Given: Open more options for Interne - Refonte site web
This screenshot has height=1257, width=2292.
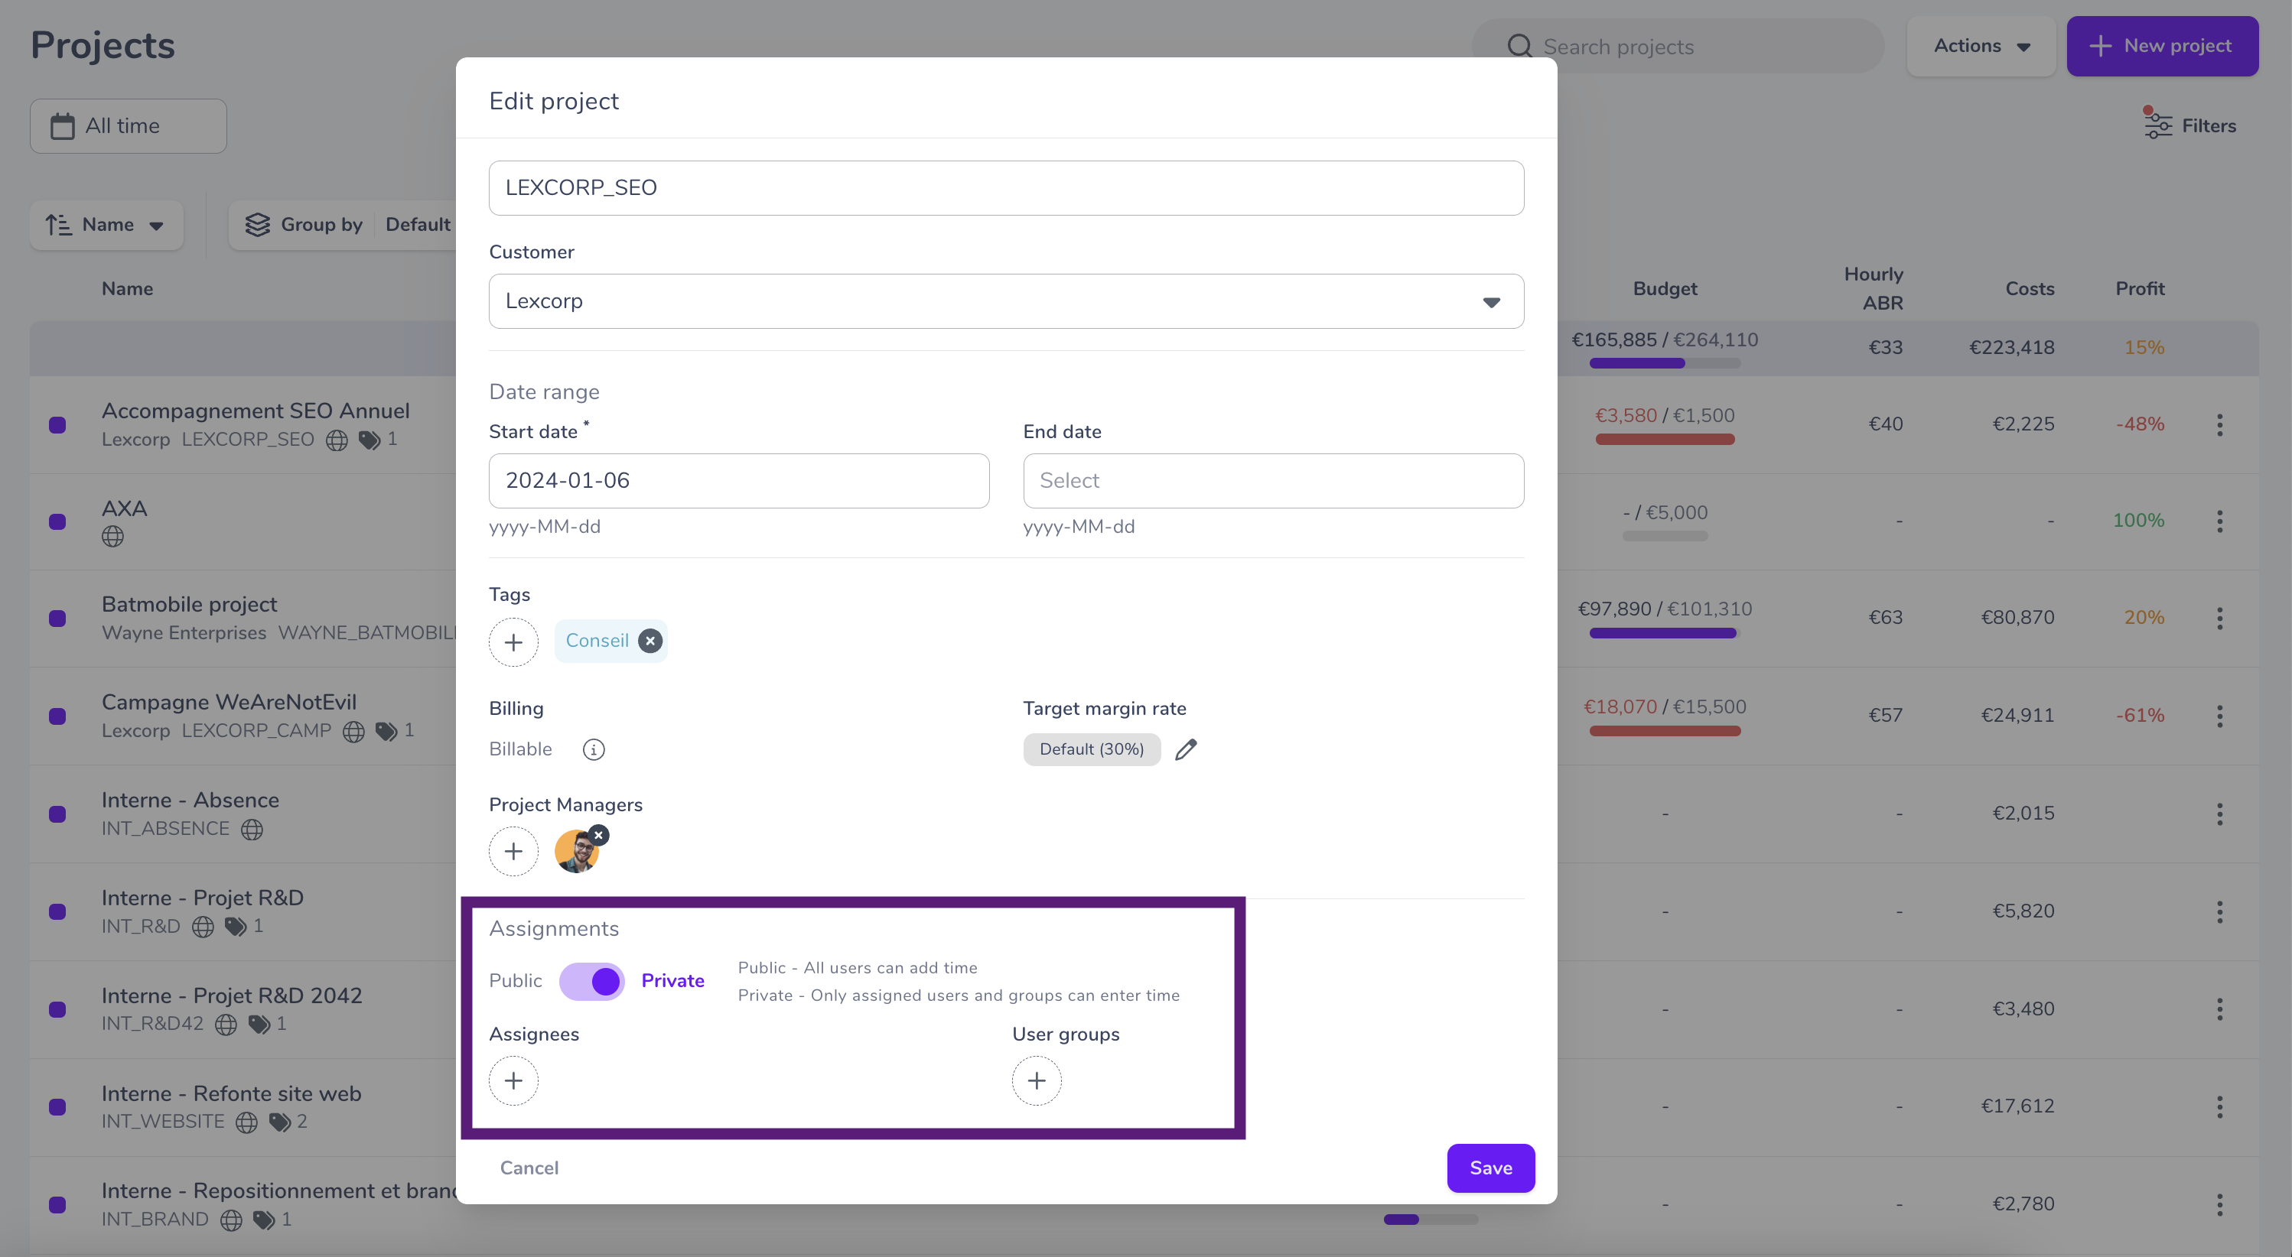Looking at the screenshot, I should 2220,1108.
